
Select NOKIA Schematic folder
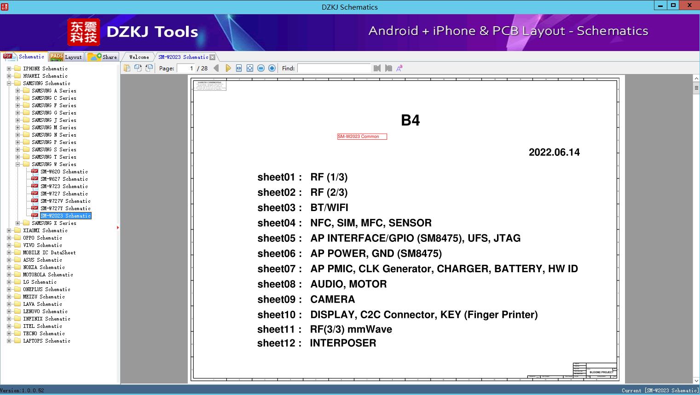tap(44, 267)
